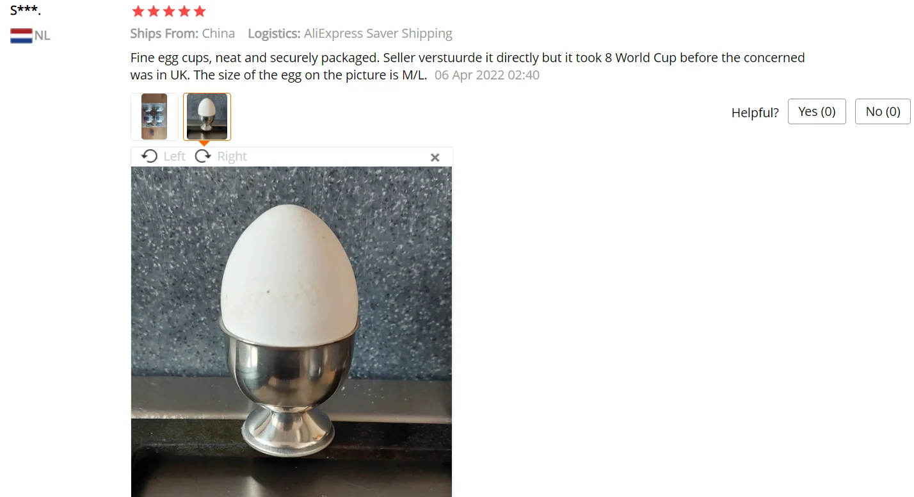Open the first thumbnail of egg cups
The image size is (914, 497).
coord(154,117)
